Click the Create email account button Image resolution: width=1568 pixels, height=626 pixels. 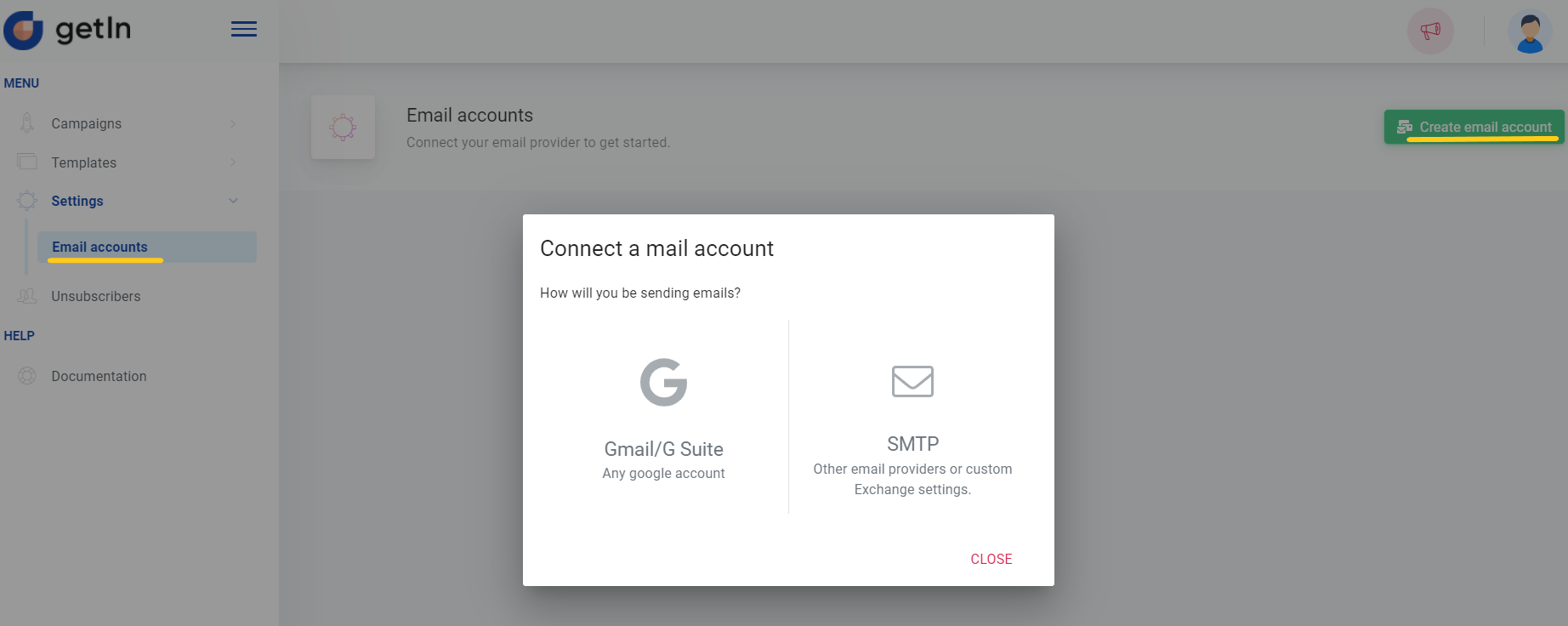pos(1474,127)
